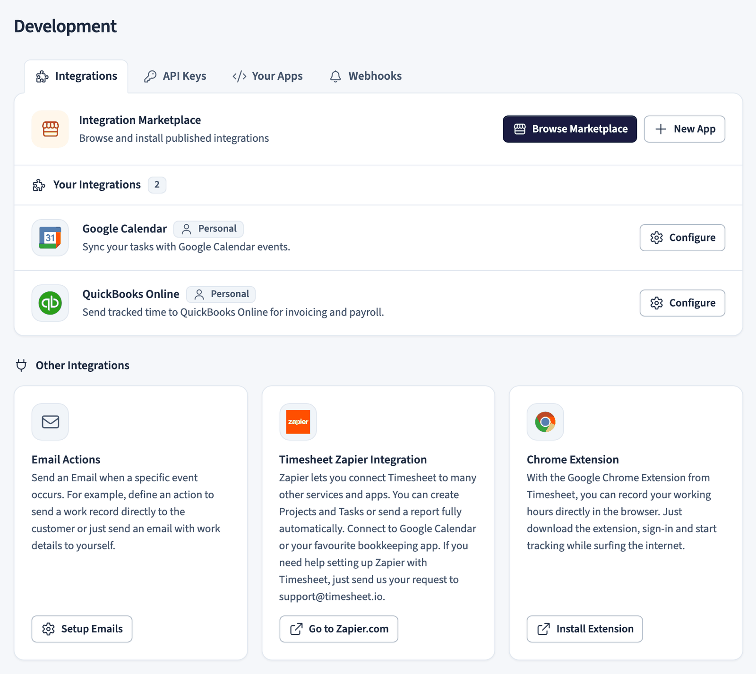Click the Setup Emails button
Screen dimensions: 756x674
pos(82,629)
